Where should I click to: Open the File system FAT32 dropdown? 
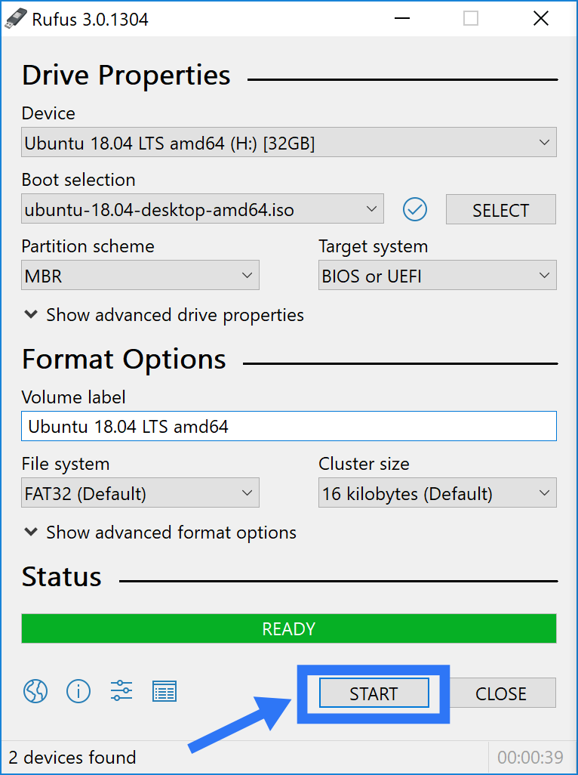pyautogui.click(x=140, y=492)
